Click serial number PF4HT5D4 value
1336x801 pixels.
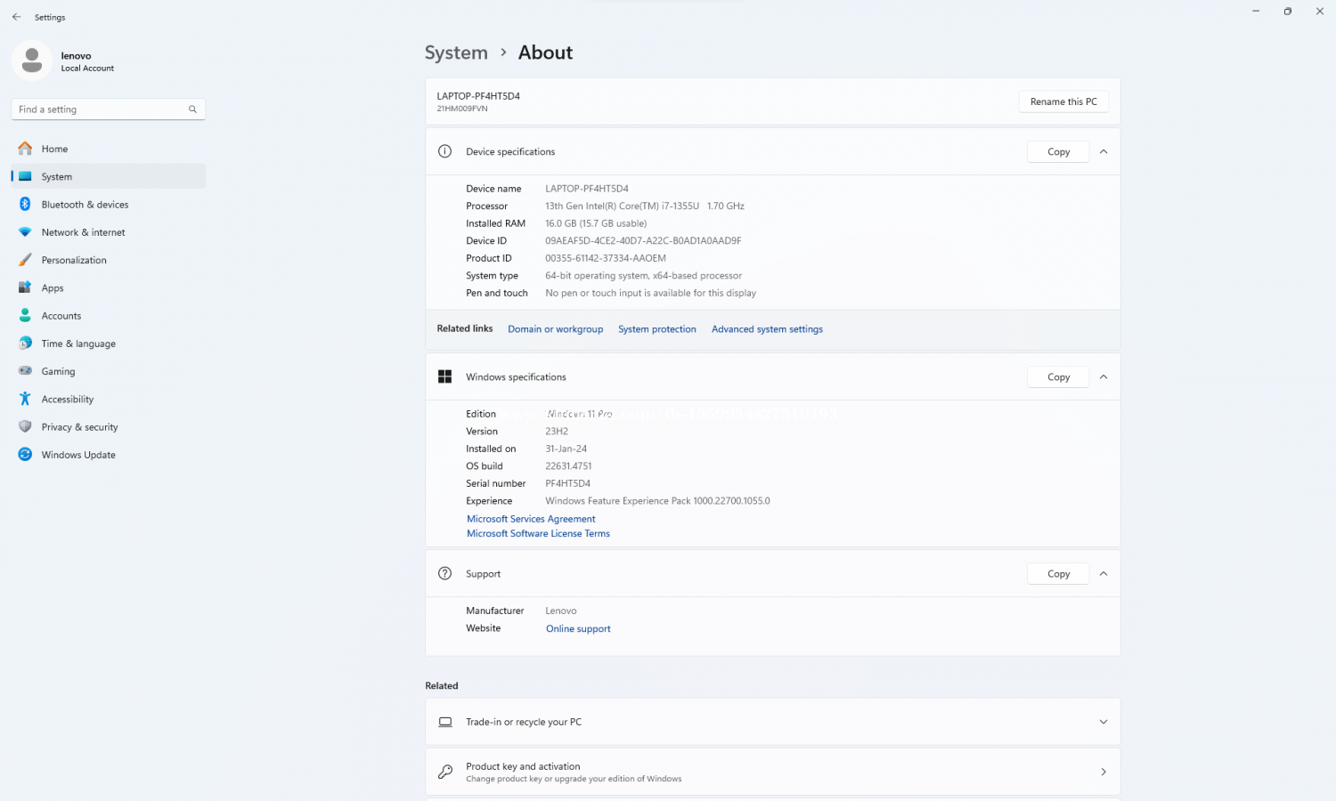pos(567,483)
